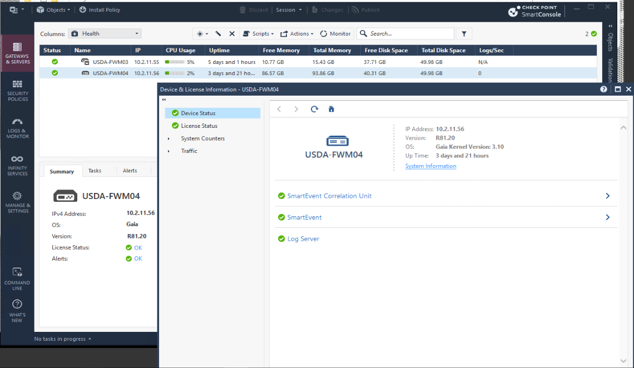Open the System Information link
634x368 pixels.
coord(430,166)
